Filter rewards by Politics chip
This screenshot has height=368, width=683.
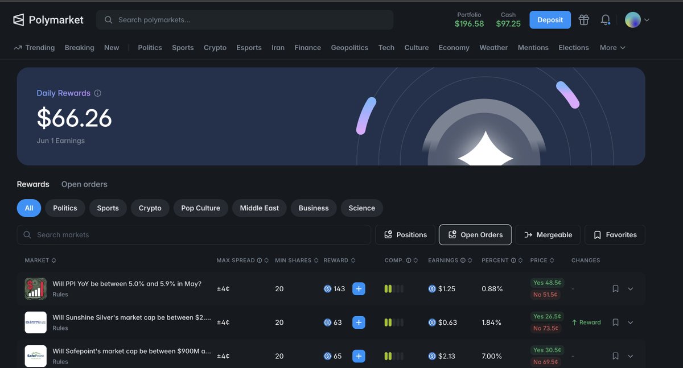point(65,208)
